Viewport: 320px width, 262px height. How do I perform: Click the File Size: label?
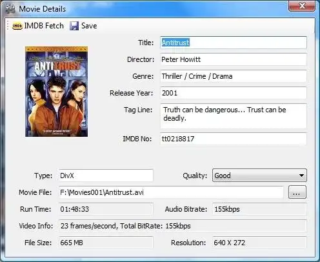[x=38, y=243]
